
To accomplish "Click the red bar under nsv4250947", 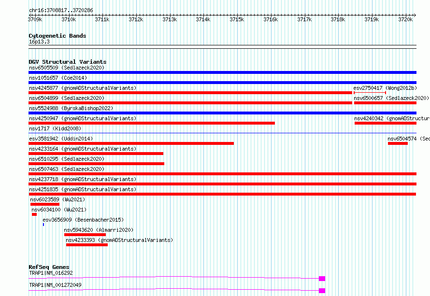I will coord(152,123).
